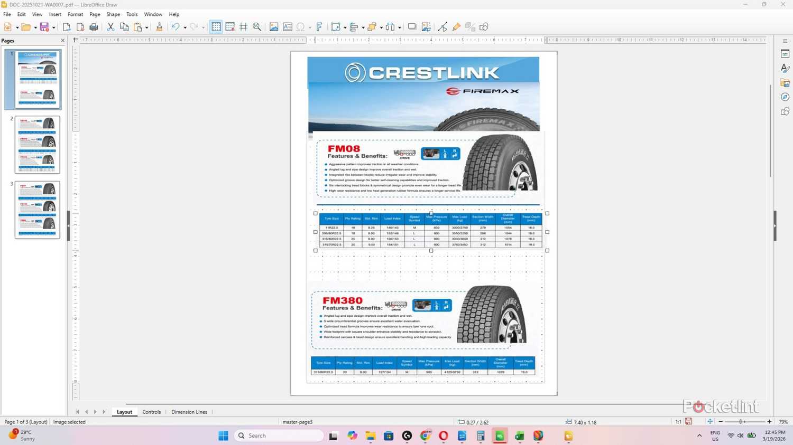Toggle Display Grid on the toolbar
This screenshot has width=793, height=445.
tap(216, 26)
